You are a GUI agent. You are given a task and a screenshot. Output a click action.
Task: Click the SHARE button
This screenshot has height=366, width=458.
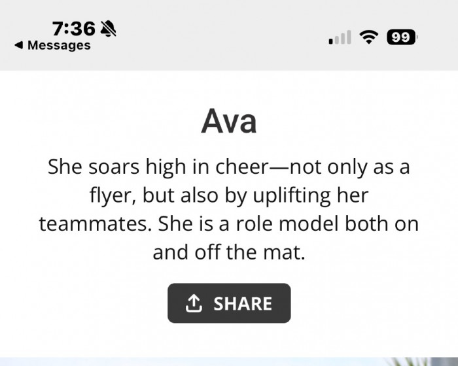point(229,303)
